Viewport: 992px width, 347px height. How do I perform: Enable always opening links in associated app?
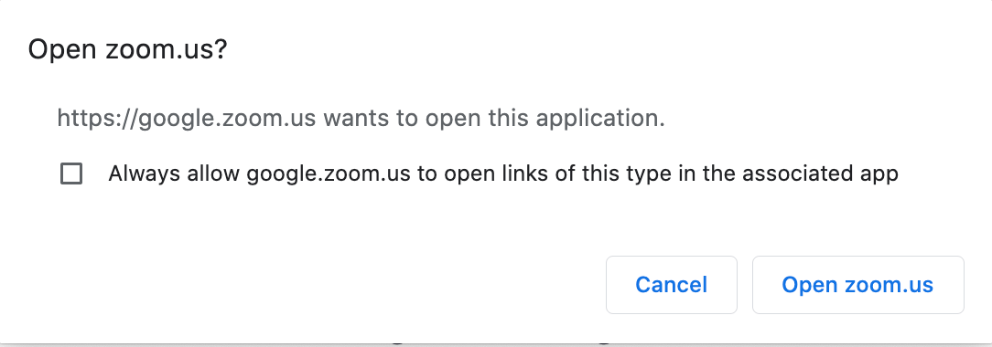(x=70, y=173)
